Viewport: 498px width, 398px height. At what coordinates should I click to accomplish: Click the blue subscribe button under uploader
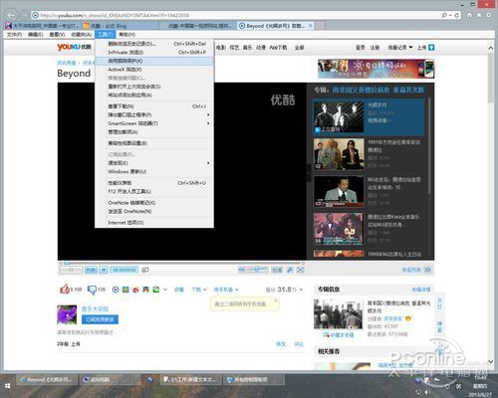tap(100, 319)
